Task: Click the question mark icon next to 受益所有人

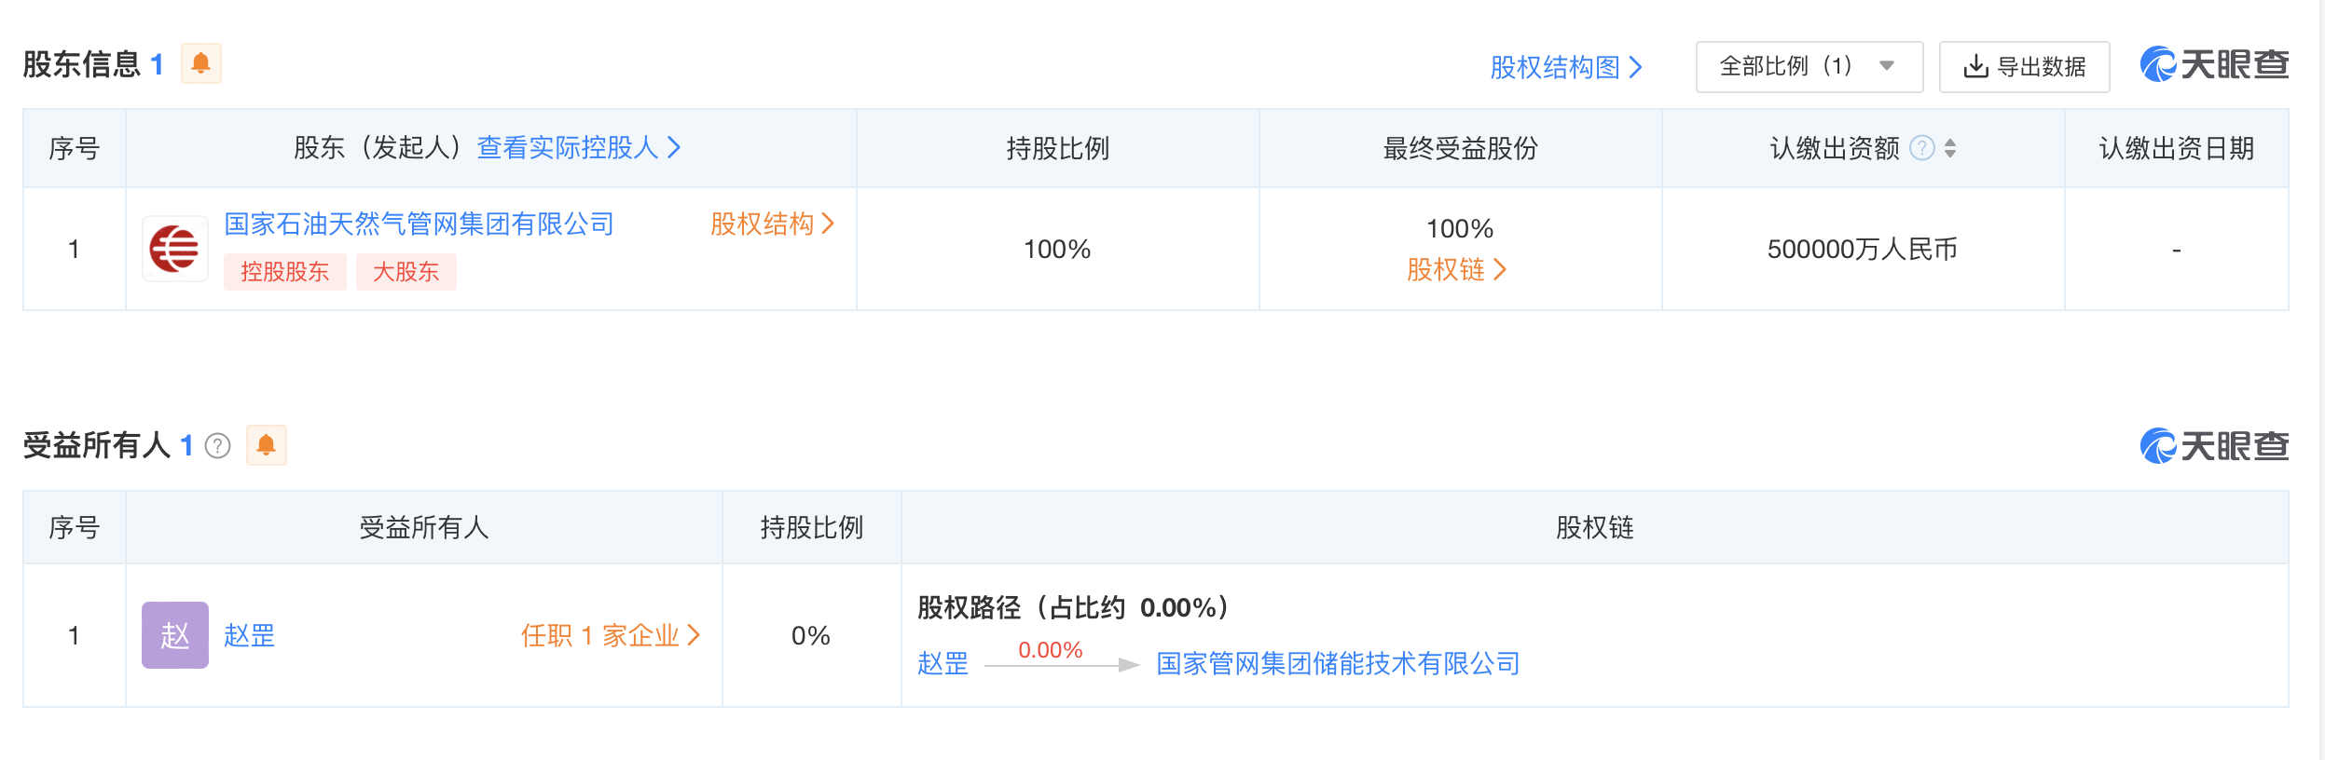Action: pos(217,446)
